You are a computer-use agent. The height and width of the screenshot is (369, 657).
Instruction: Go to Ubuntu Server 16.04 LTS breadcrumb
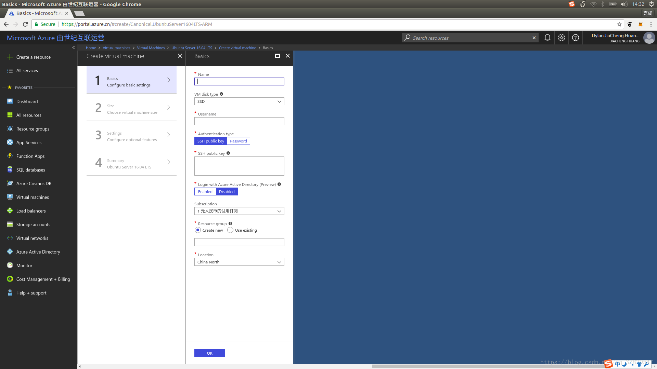pos(192,48)
